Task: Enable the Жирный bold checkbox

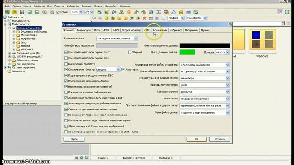Action: 130,52
